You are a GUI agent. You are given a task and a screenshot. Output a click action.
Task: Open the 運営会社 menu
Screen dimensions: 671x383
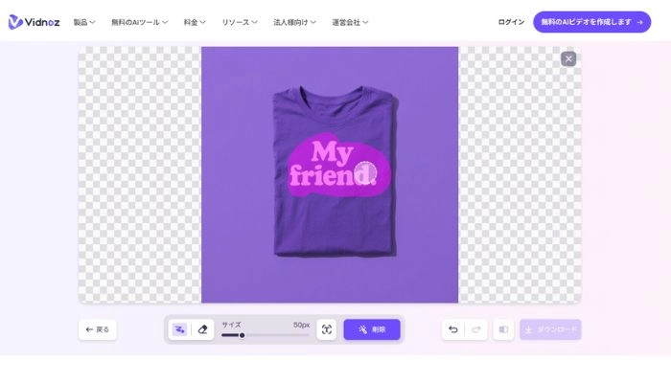click(x=350, y=22)
